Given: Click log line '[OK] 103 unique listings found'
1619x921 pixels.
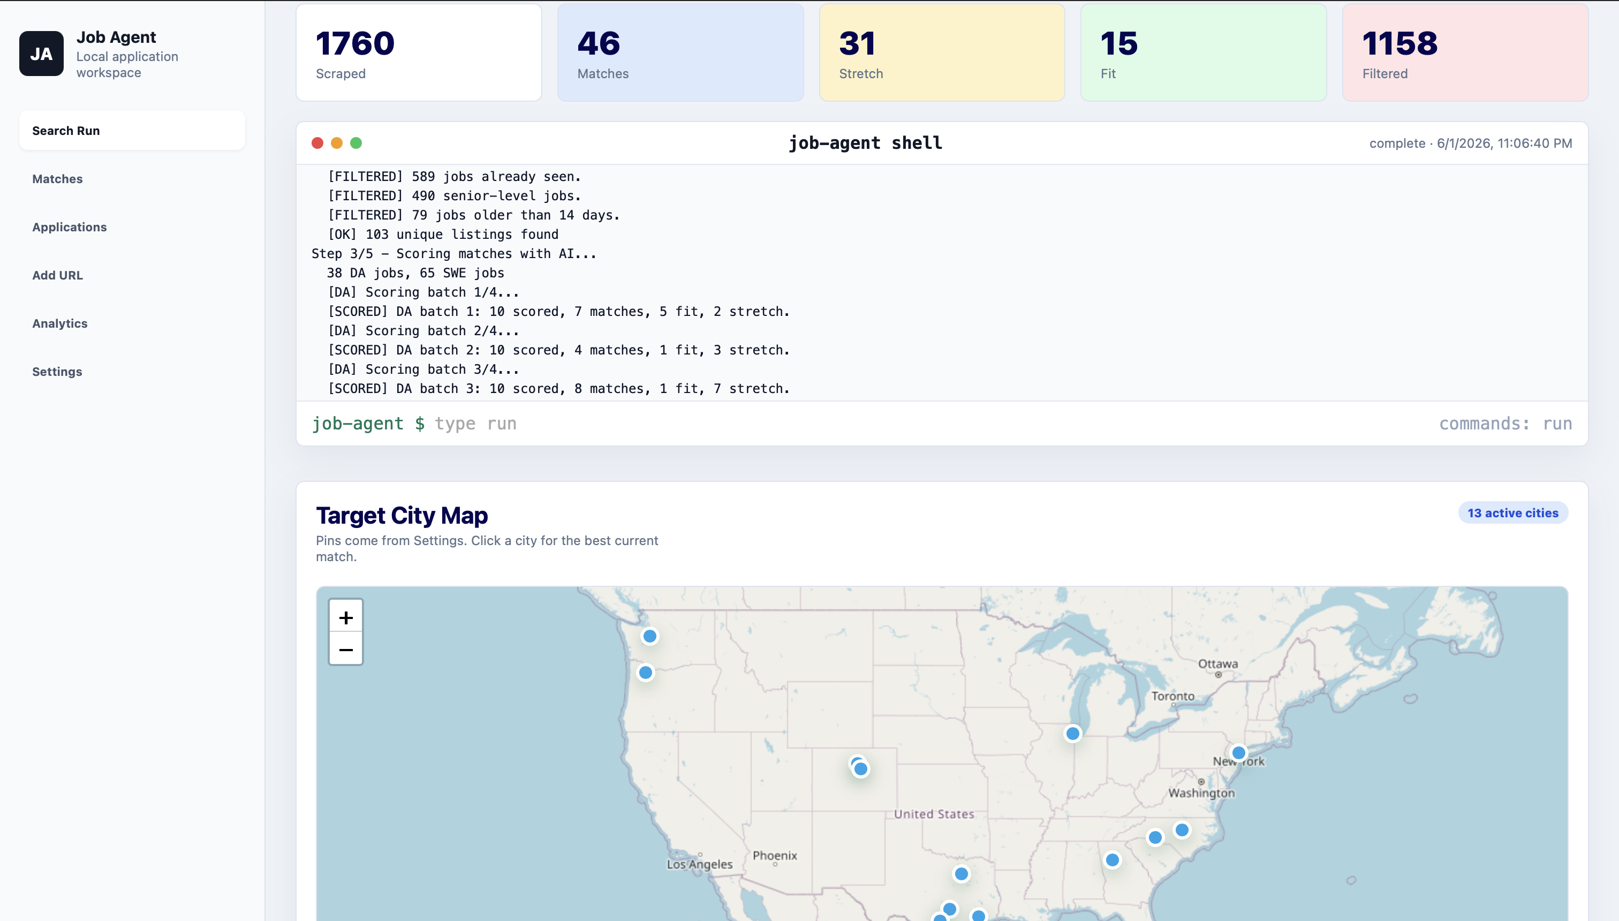Looking at the screenshot, I should pos(443,235).
